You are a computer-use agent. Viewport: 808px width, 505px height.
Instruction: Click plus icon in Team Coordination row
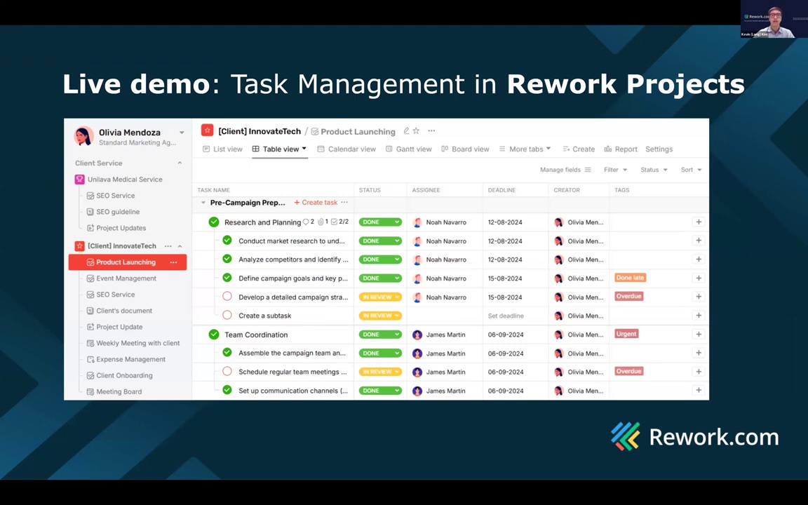699,335
